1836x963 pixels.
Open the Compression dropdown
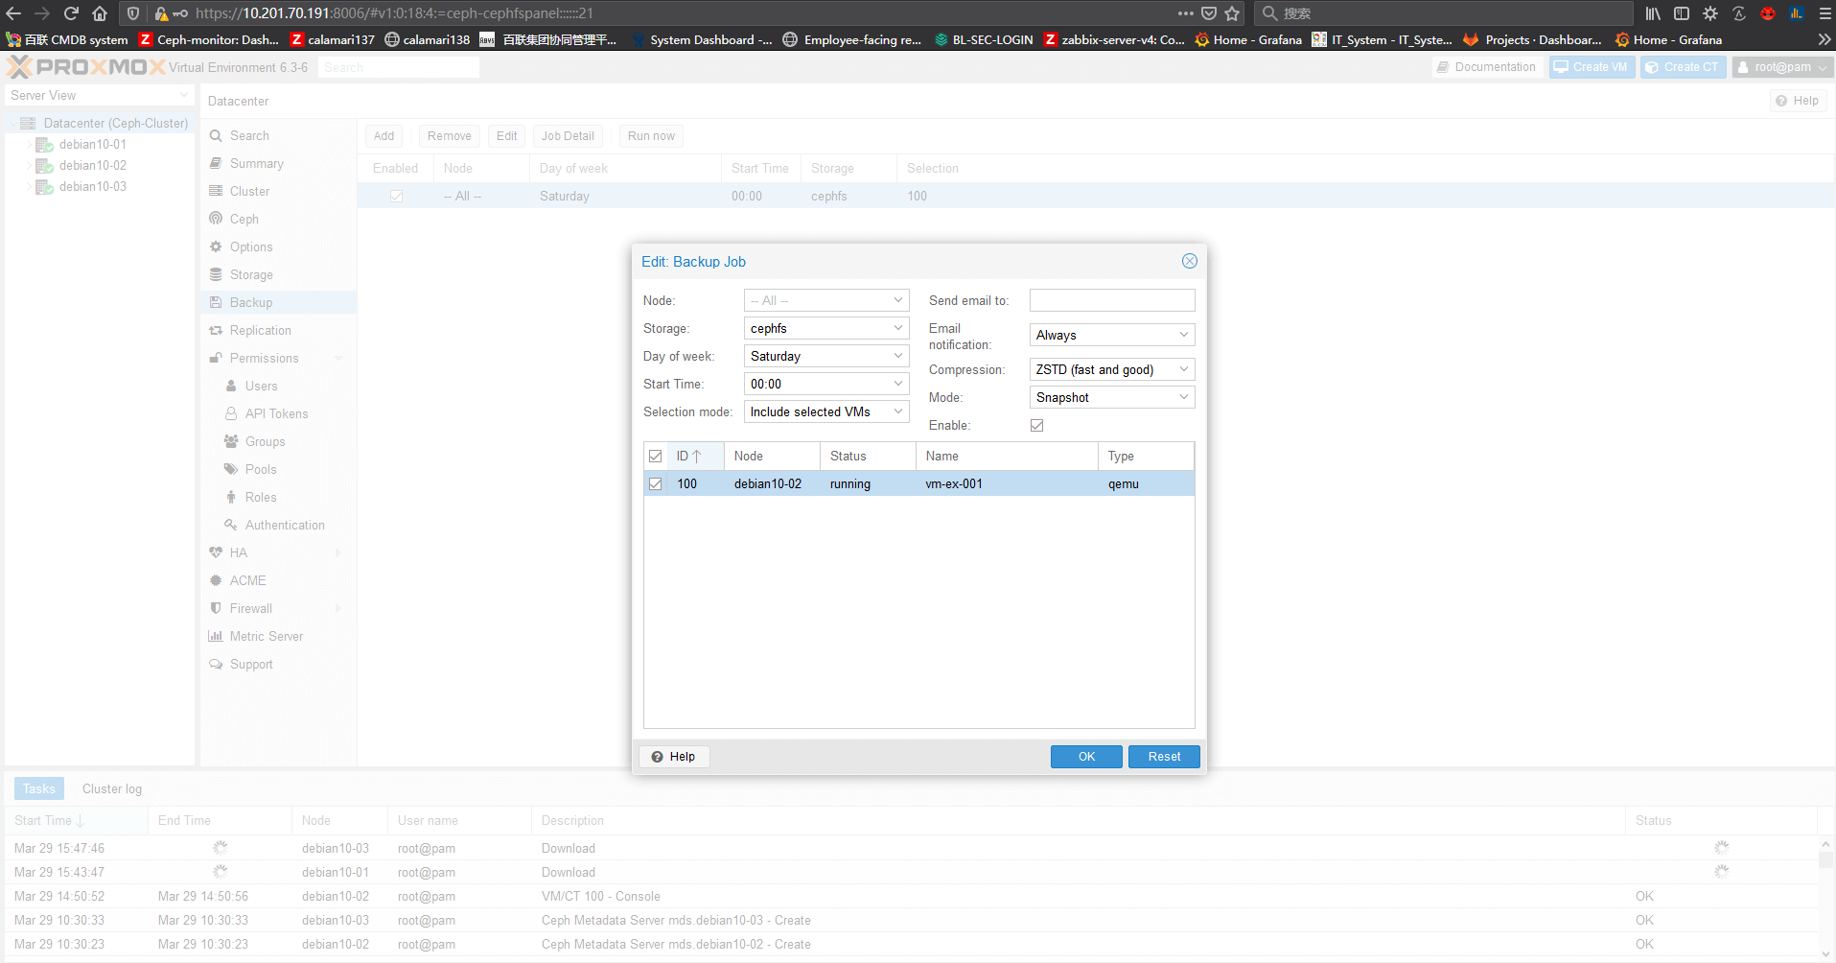coord(1184,370)
